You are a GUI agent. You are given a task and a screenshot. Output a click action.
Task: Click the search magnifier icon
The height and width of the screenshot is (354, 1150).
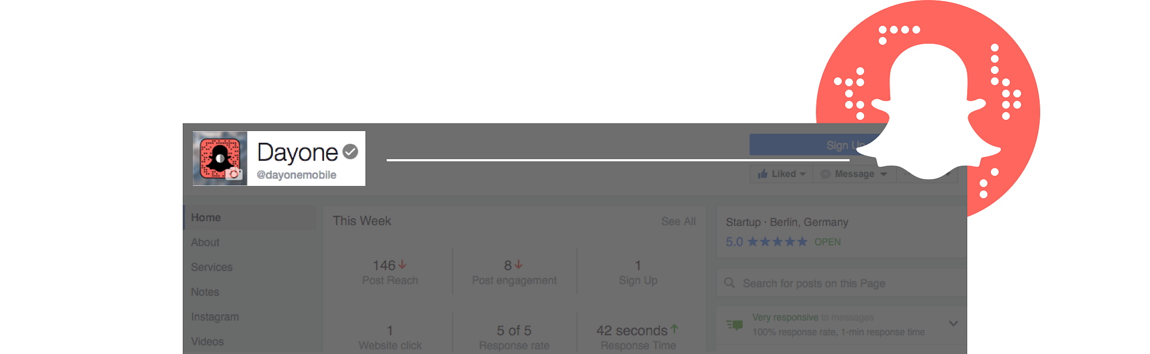[730, 283]
